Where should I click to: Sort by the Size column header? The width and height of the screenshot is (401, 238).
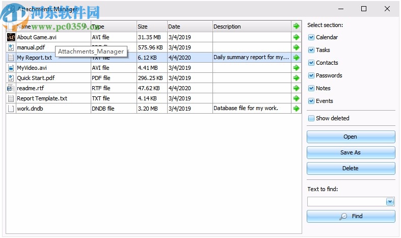pyautogui.click(x=152, y=27)
